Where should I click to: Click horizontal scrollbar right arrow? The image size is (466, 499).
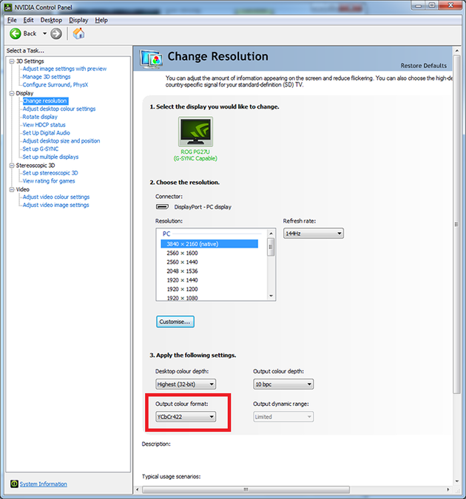(x=448, y=489)
